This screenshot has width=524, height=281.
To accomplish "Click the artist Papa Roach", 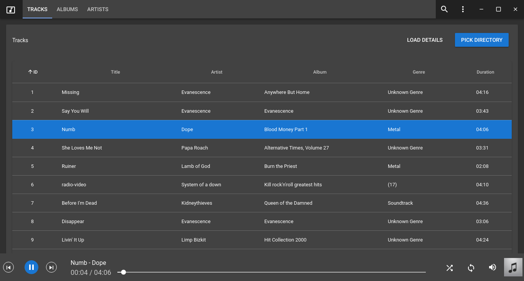I will 194,148.
